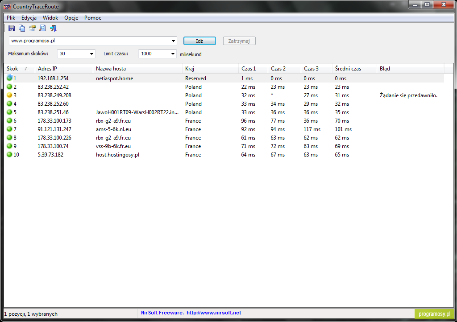
Task: Select the 192.168.1.254 IP cell
Action: coord(53,78)
